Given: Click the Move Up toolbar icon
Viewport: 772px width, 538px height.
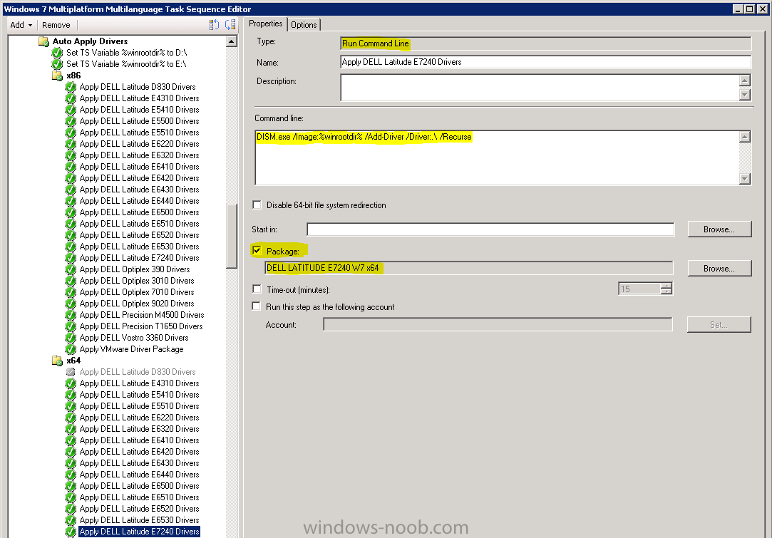Looking at the screenshot, I should coord(214,25).
